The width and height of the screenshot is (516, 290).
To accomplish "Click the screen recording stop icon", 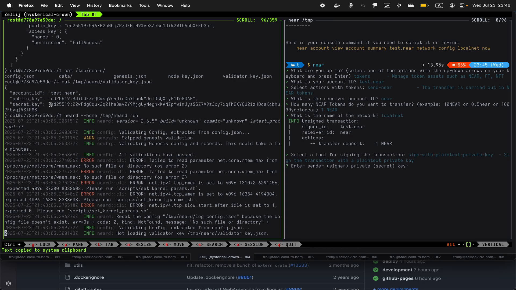I will pos(322,5).
